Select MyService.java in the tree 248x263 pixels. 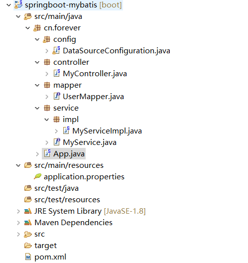(x=90, y=142)
